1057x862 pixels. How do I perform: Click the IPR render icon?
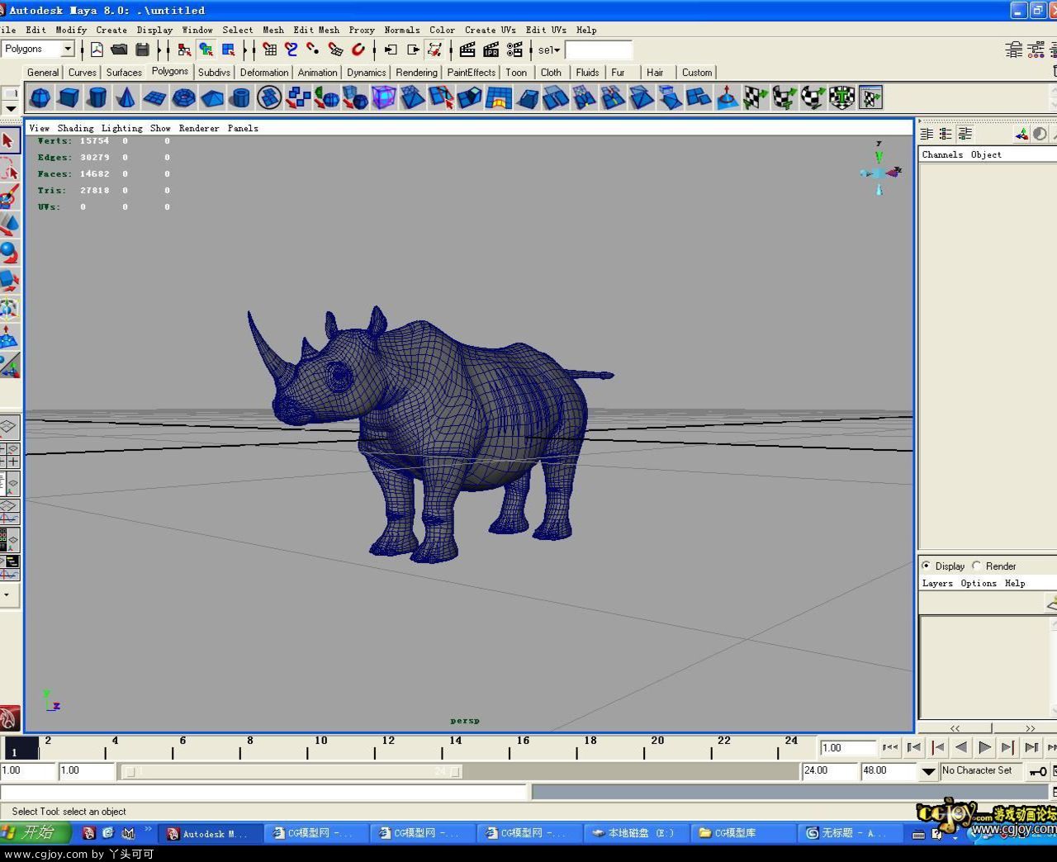pos(491,50)
